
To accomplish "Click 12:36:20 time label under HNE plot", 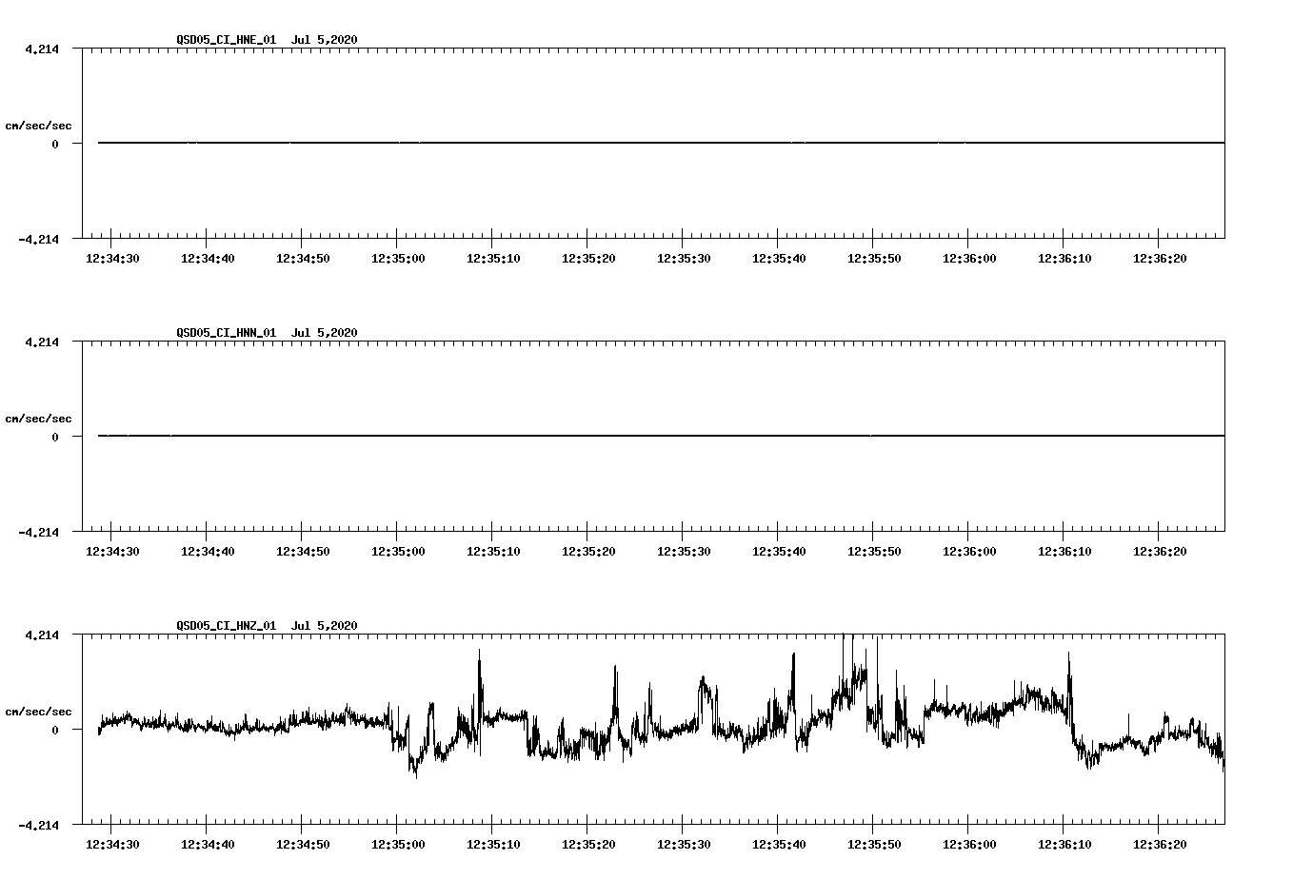I will tap(1160, 259).
